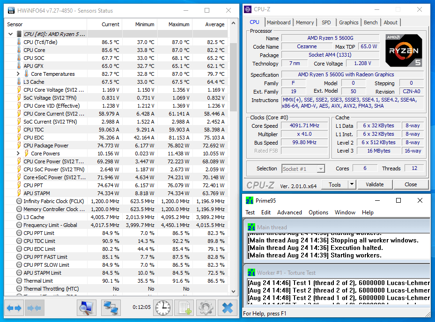Viewport: 435px width, 322px height.
Task: Open the Graphics tab in CPU-Z
Action: (x=348, y=22)
